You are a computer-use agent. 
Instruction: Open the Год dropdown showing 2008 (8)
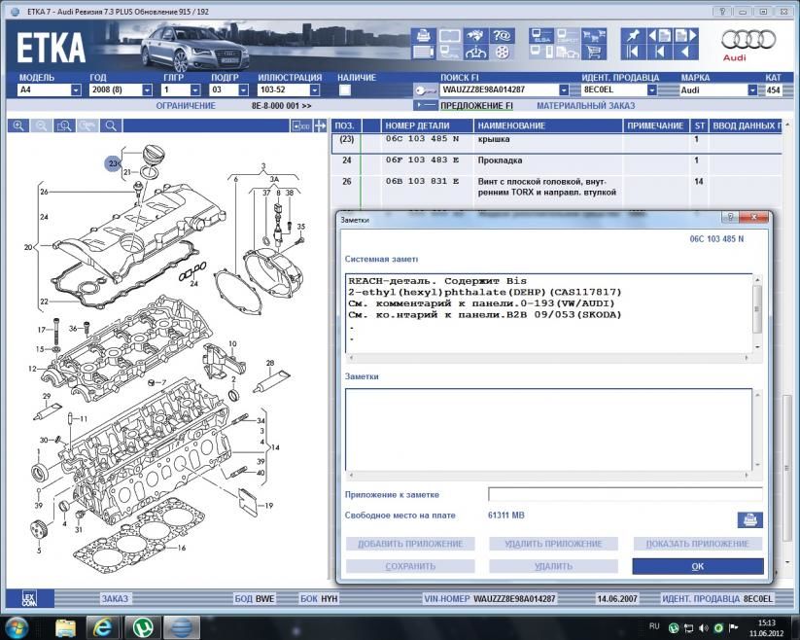tap(148, 90)
